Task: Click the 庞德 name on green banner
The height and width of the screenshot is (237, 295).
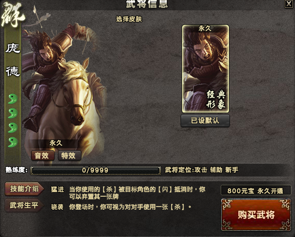Action: [13, 60]
